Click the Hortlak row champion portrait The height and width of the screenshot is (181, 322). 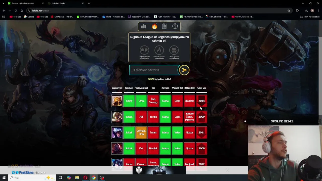tap(117, 149)
